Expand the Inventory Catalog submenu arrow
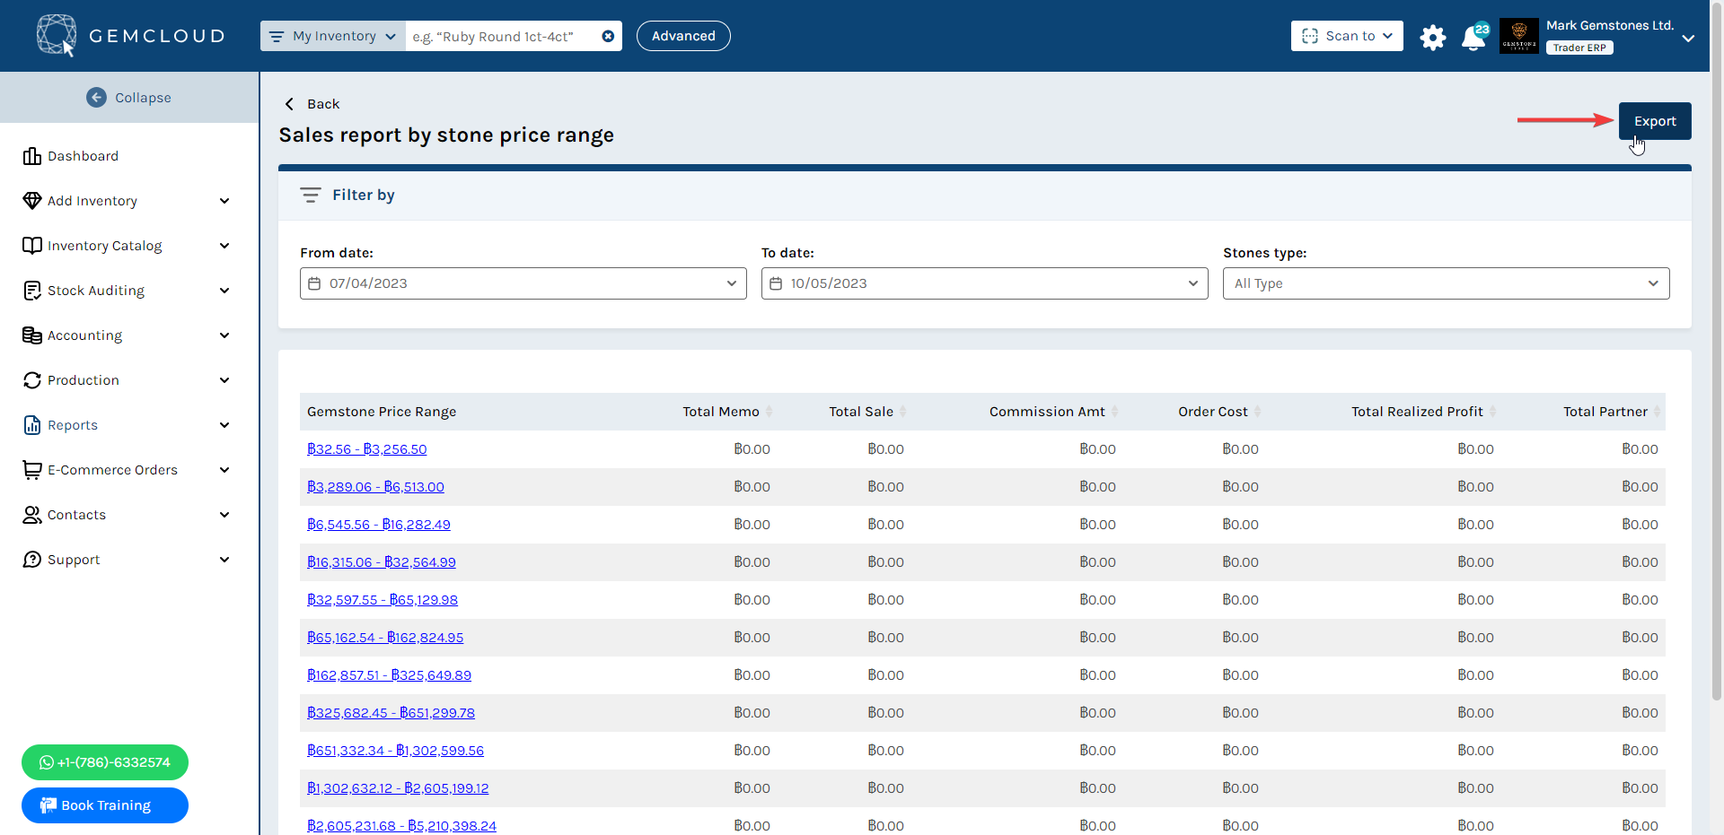 [224, 246]
